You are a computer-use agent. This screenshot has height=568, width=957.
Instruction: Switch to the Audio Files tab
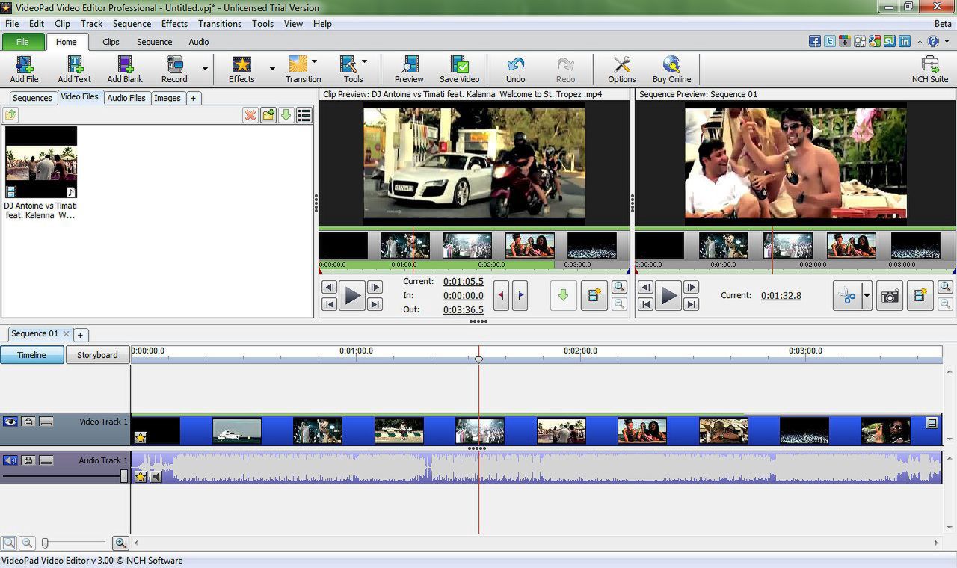126,98
